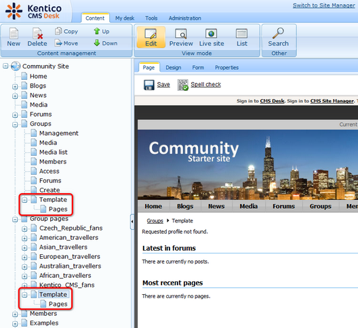
Task: Switch to List view mode
Action: 241,37
